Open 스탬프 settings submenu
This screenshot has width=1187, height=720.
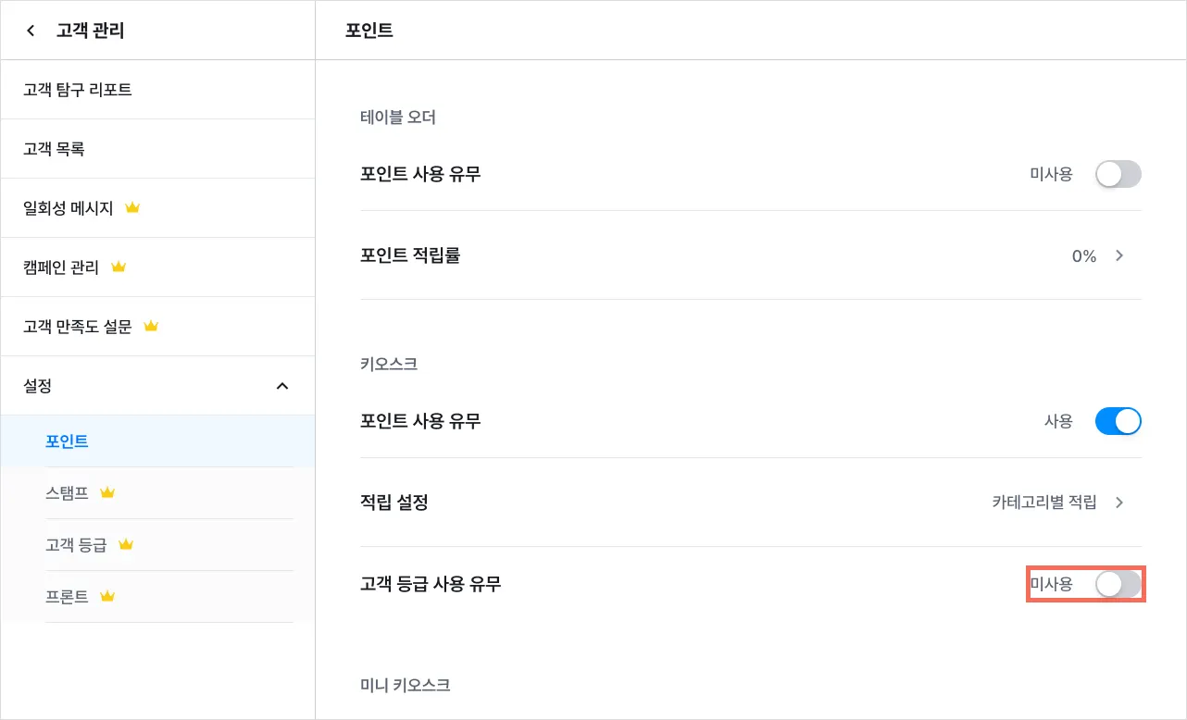[x=67, y=493]
